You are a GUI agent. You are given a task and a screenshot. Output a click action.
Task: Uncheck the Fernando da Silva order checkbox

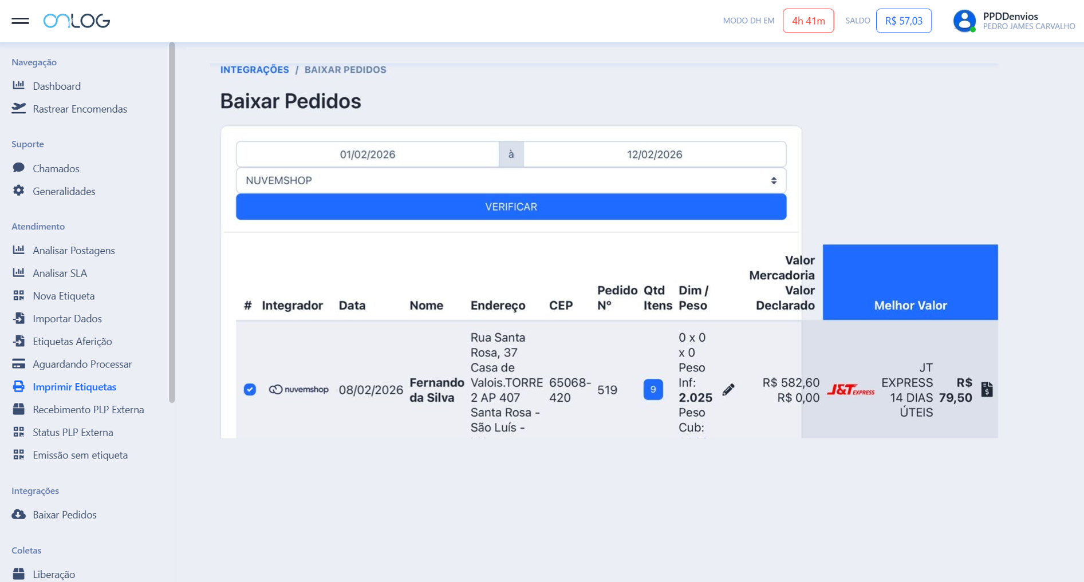(x=250, y=390)
